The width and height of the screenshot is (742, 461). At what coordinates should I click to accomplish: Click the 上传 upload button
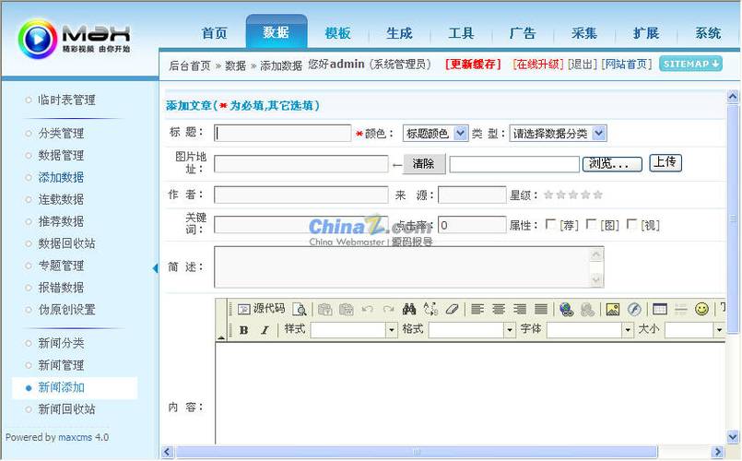point(665,162)
